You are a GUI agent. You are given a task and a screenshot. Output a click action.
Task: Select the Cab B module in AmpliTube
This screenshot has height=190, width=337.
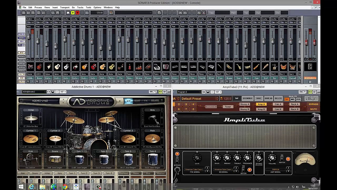[x=278, y=109]
